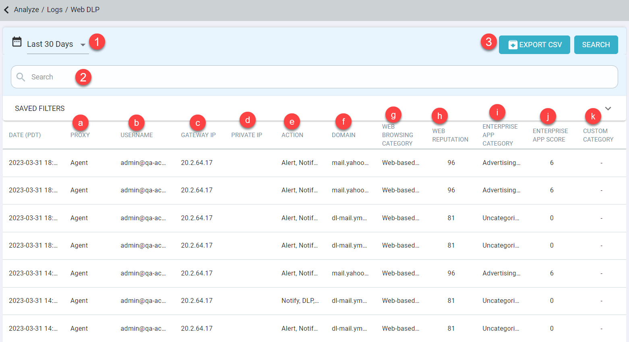This screenshot has height=342, width=629.
Task: Sort by the DOMAIN column header
Action: (x=343, y=135)
